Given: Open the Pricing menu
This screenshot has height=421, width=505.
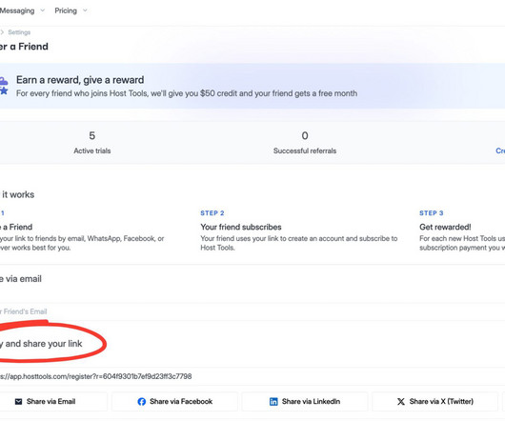Looking at the screenshot, I should coord(66,10).
